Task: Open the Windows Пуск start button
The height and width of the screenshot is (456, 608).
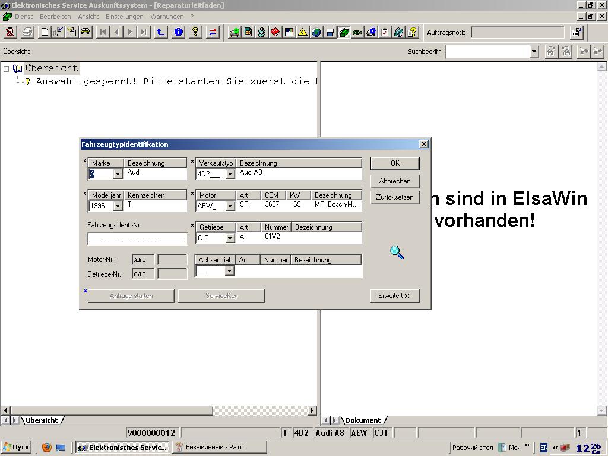Action: [x=16, y=448]
